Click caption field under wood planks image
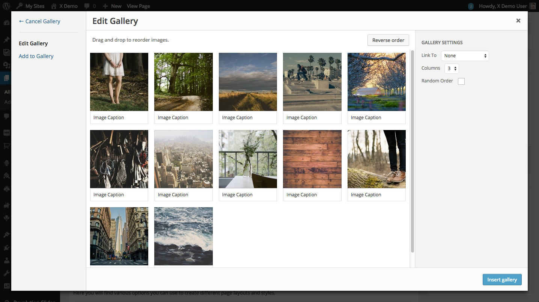The height and width of the screenshot is (302, 539). click(x=312, y=194)
